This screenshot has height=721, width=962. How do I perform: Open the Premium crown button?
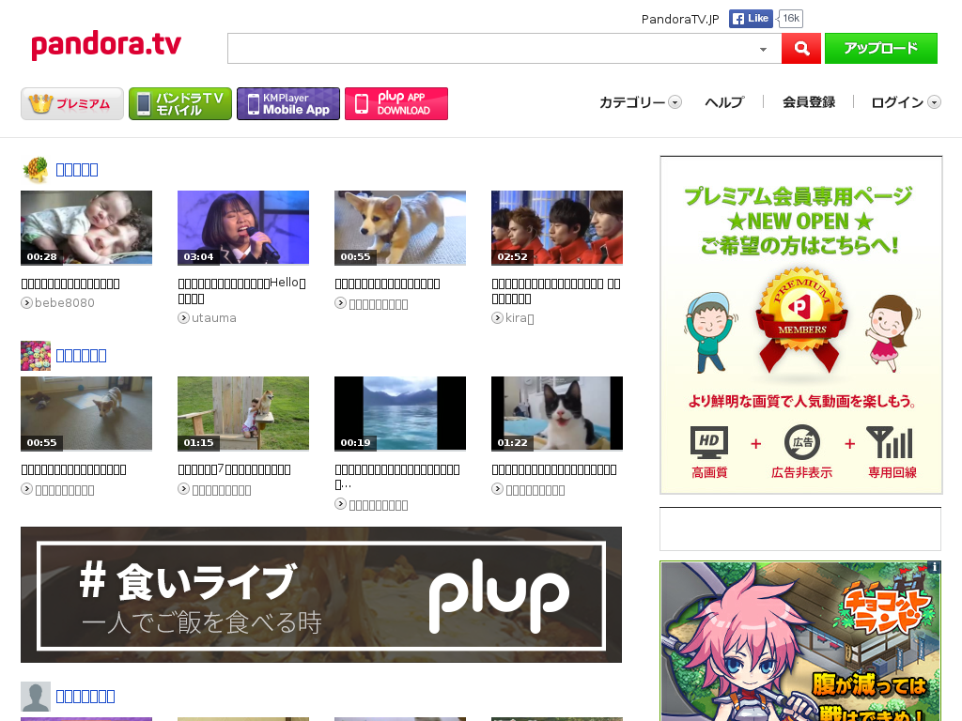pos(72,103)
